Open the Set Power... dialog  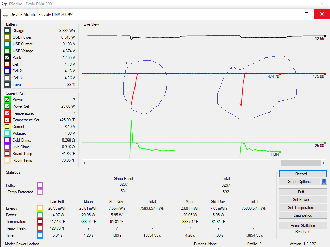[x=303, y=200]
